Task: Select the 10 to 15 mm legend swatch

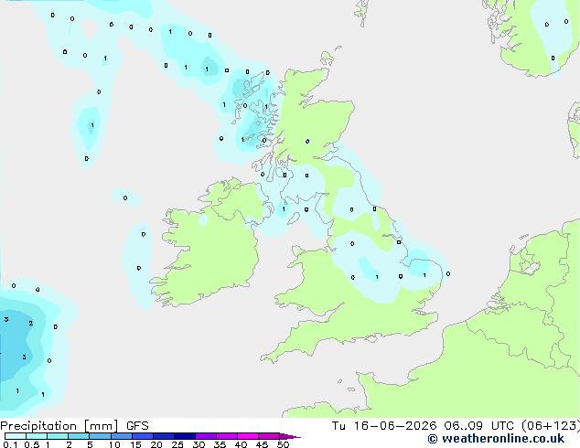Action: (121, 436)
